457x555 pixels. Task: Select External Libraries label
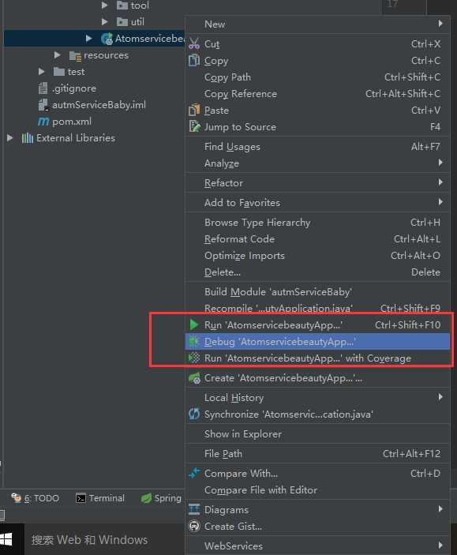pos(76,138)
